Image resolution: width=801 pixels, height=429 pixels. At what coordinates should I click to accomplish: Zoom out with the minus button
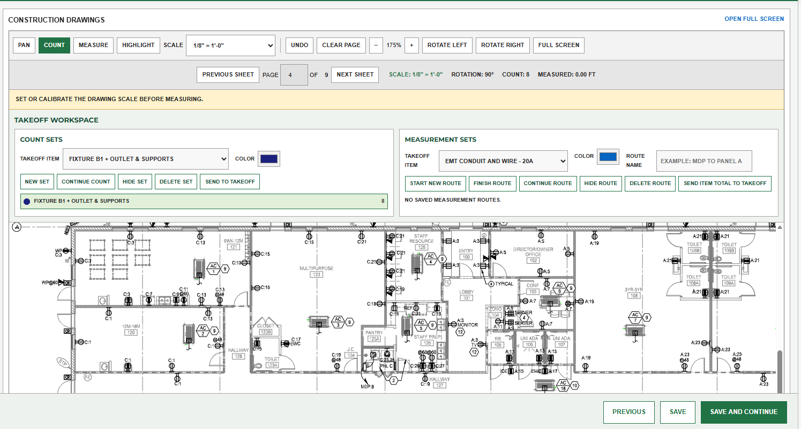376,45
